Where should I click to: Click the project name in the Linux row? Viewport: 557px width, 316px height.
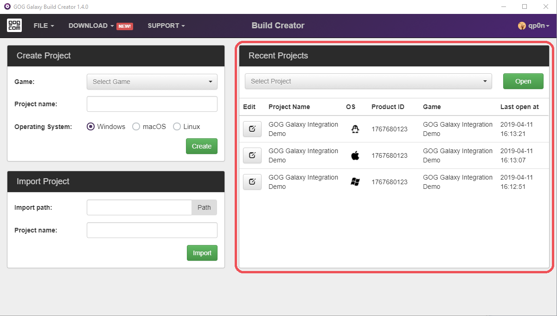[303, 129]
